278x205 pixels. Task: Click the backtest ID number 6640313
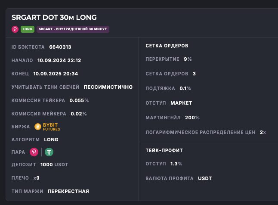(60, 47)
